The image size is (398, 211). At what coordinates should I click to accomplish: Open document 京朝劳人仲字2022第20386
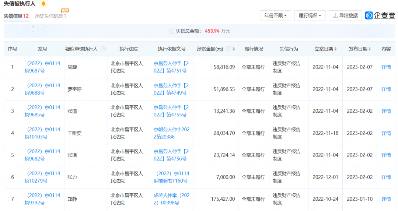(x=171, y=133)
